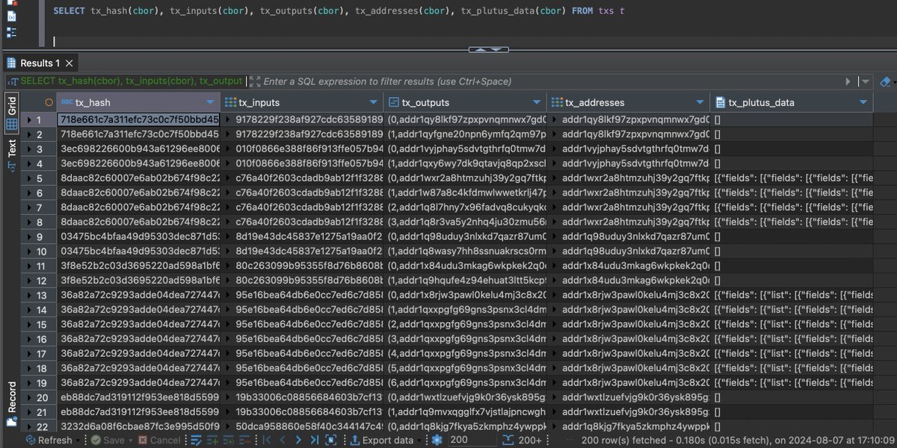This screenshot has height=448, width=897.
Task: Open tx_inputs column filter dropdown
Action: pos(373,102)
